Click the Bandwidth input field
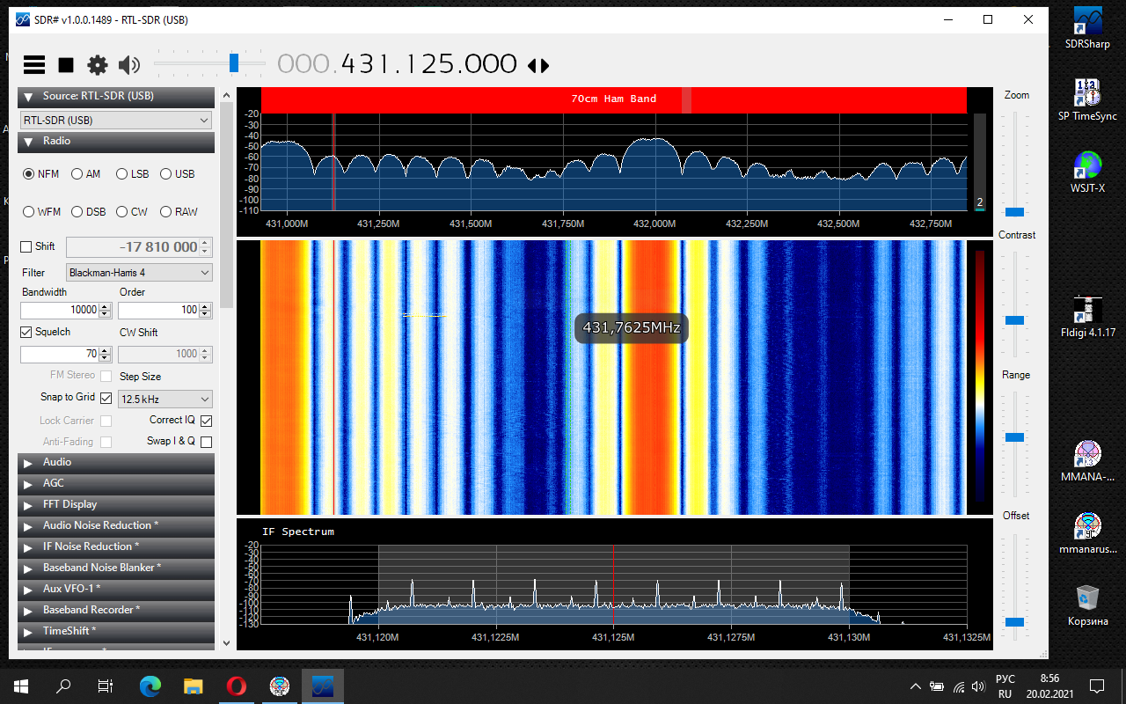Screen dimensions: 1126x704 pyautogui.click(x=60, y=310)
